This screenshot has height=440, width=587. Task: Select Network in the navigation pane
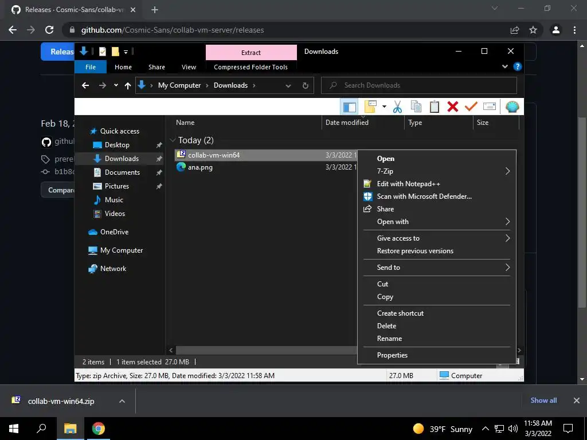pyautogui.click(x=113, y=269)
